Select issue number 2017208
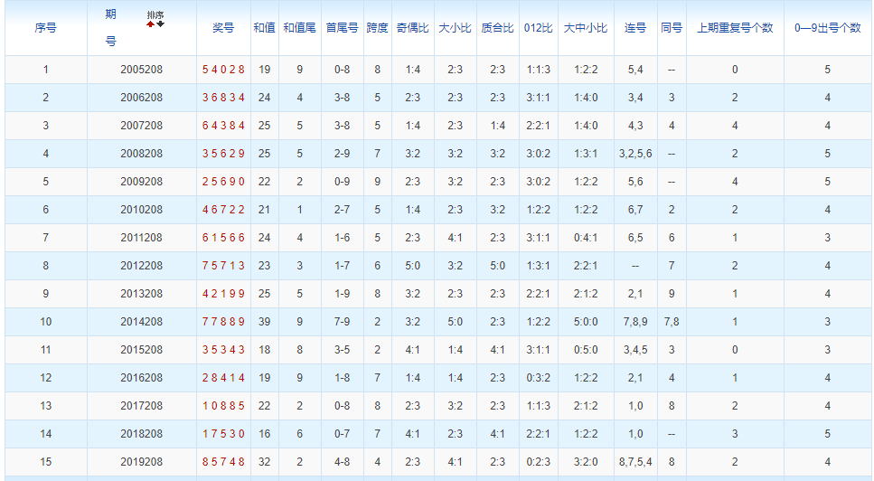 point(142,406)
